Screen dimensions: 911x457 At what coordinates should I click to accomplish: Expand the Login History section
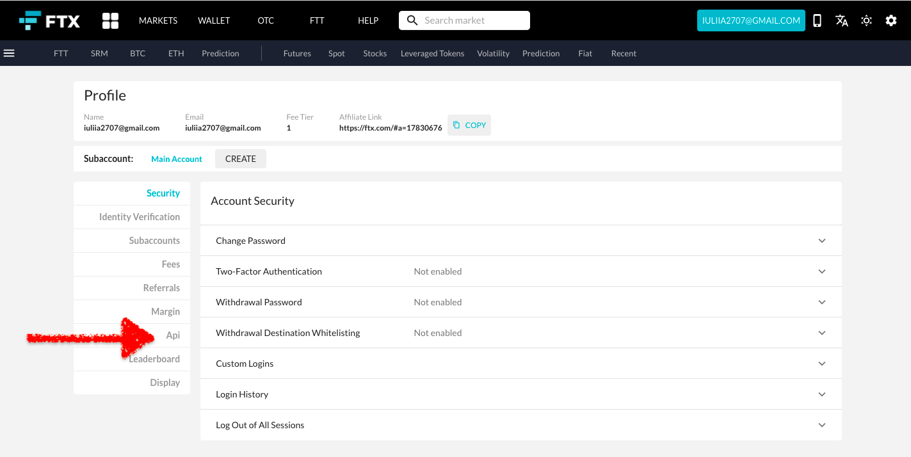tap(821, 394)
